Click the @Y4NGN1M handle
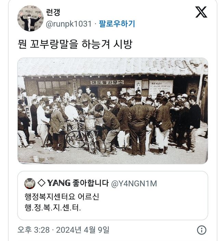The image size is (219, 241). tap(134, 184)
